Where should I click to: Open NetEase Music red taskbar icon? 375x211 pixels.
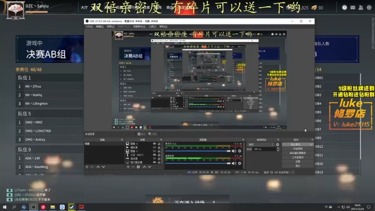click(x=43, y=207)
